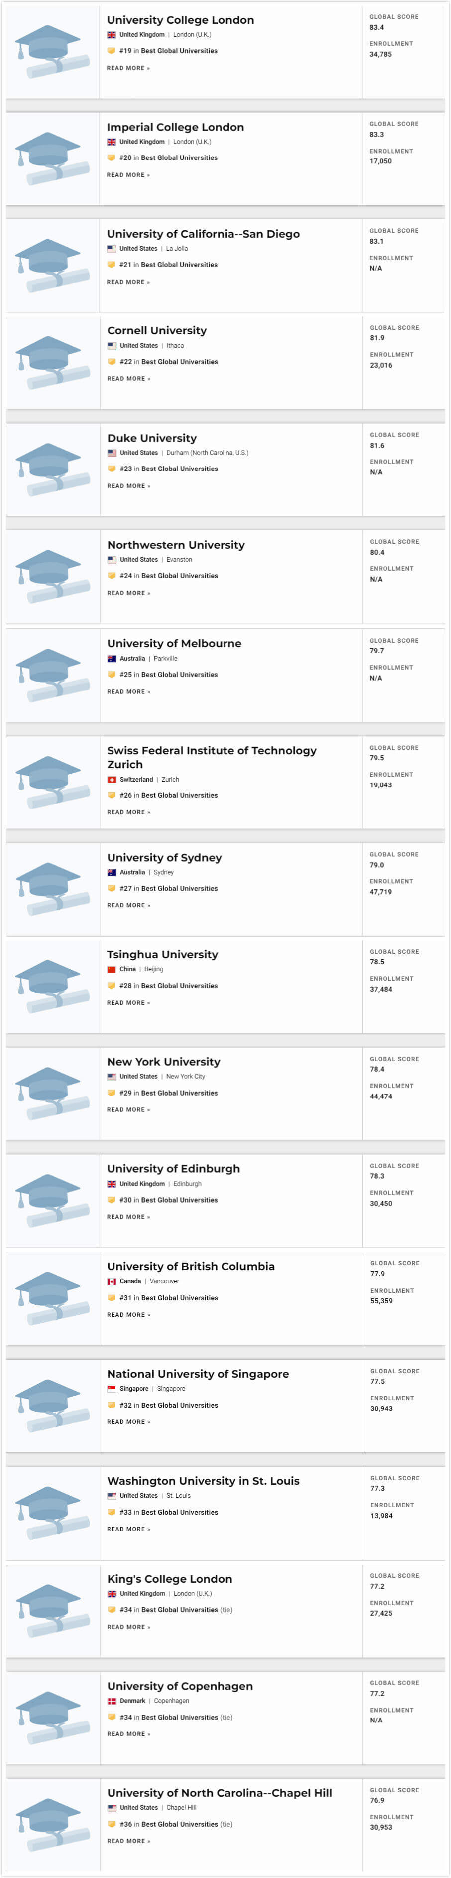Open Washington University in St. Louis link
The height and width of the screenshot is (1878, 451).
203,1481
